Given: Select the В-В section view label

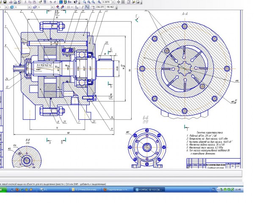Looking at the screenshot, I should pos(28,141).
